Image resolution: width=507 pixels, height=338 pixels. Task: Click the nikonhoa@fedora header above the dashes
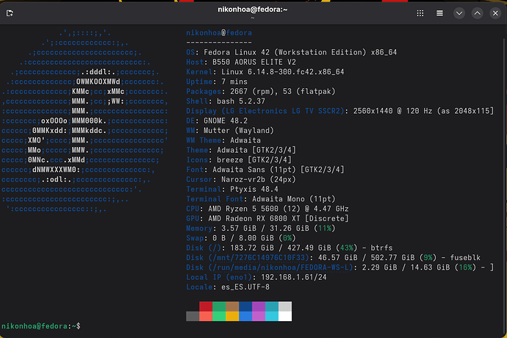click(219, 32)
